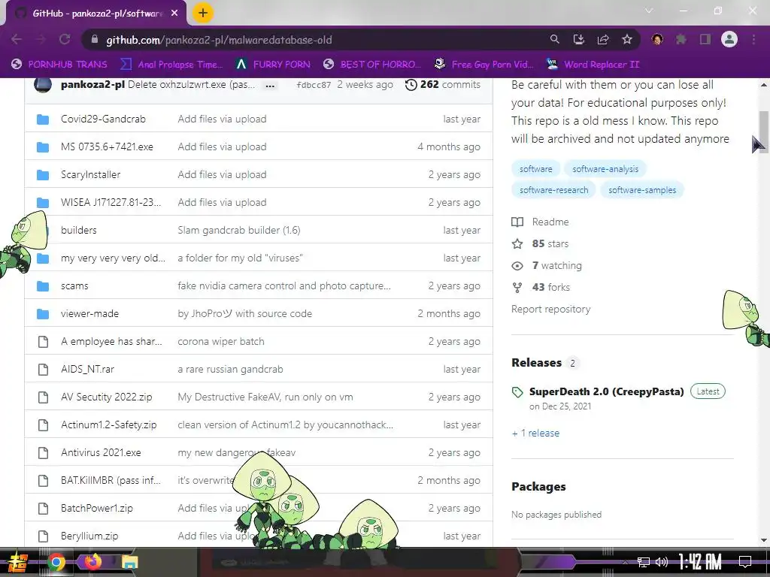Open the MS 0735.6+7421.exe folder
Screen dimensions: 770x577
click(x=107, y=147)
